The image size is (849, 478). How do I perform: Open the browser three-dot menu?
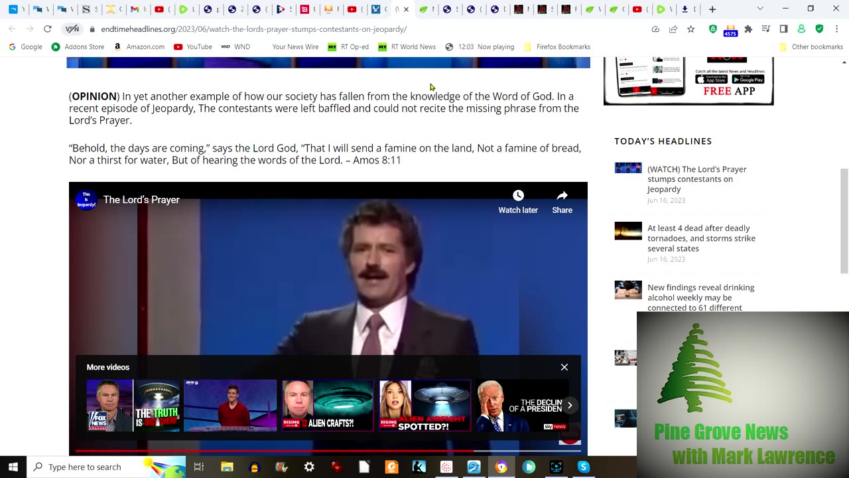[836, 29]
